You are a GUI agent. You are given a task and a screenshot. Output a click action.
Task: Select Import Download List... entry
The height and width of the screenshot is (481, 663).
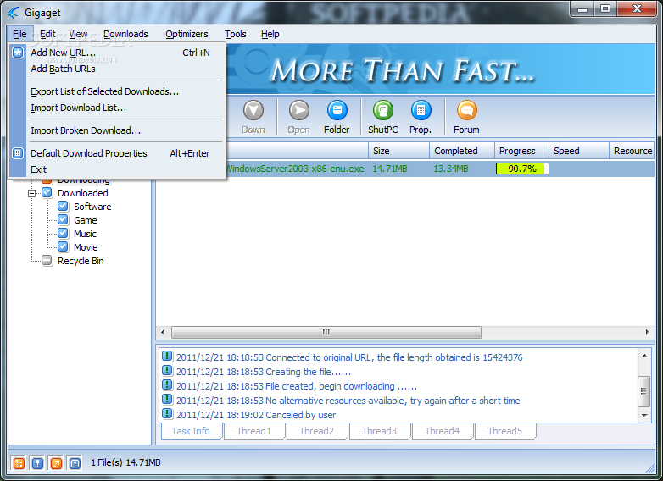click(x=118, y=108)
